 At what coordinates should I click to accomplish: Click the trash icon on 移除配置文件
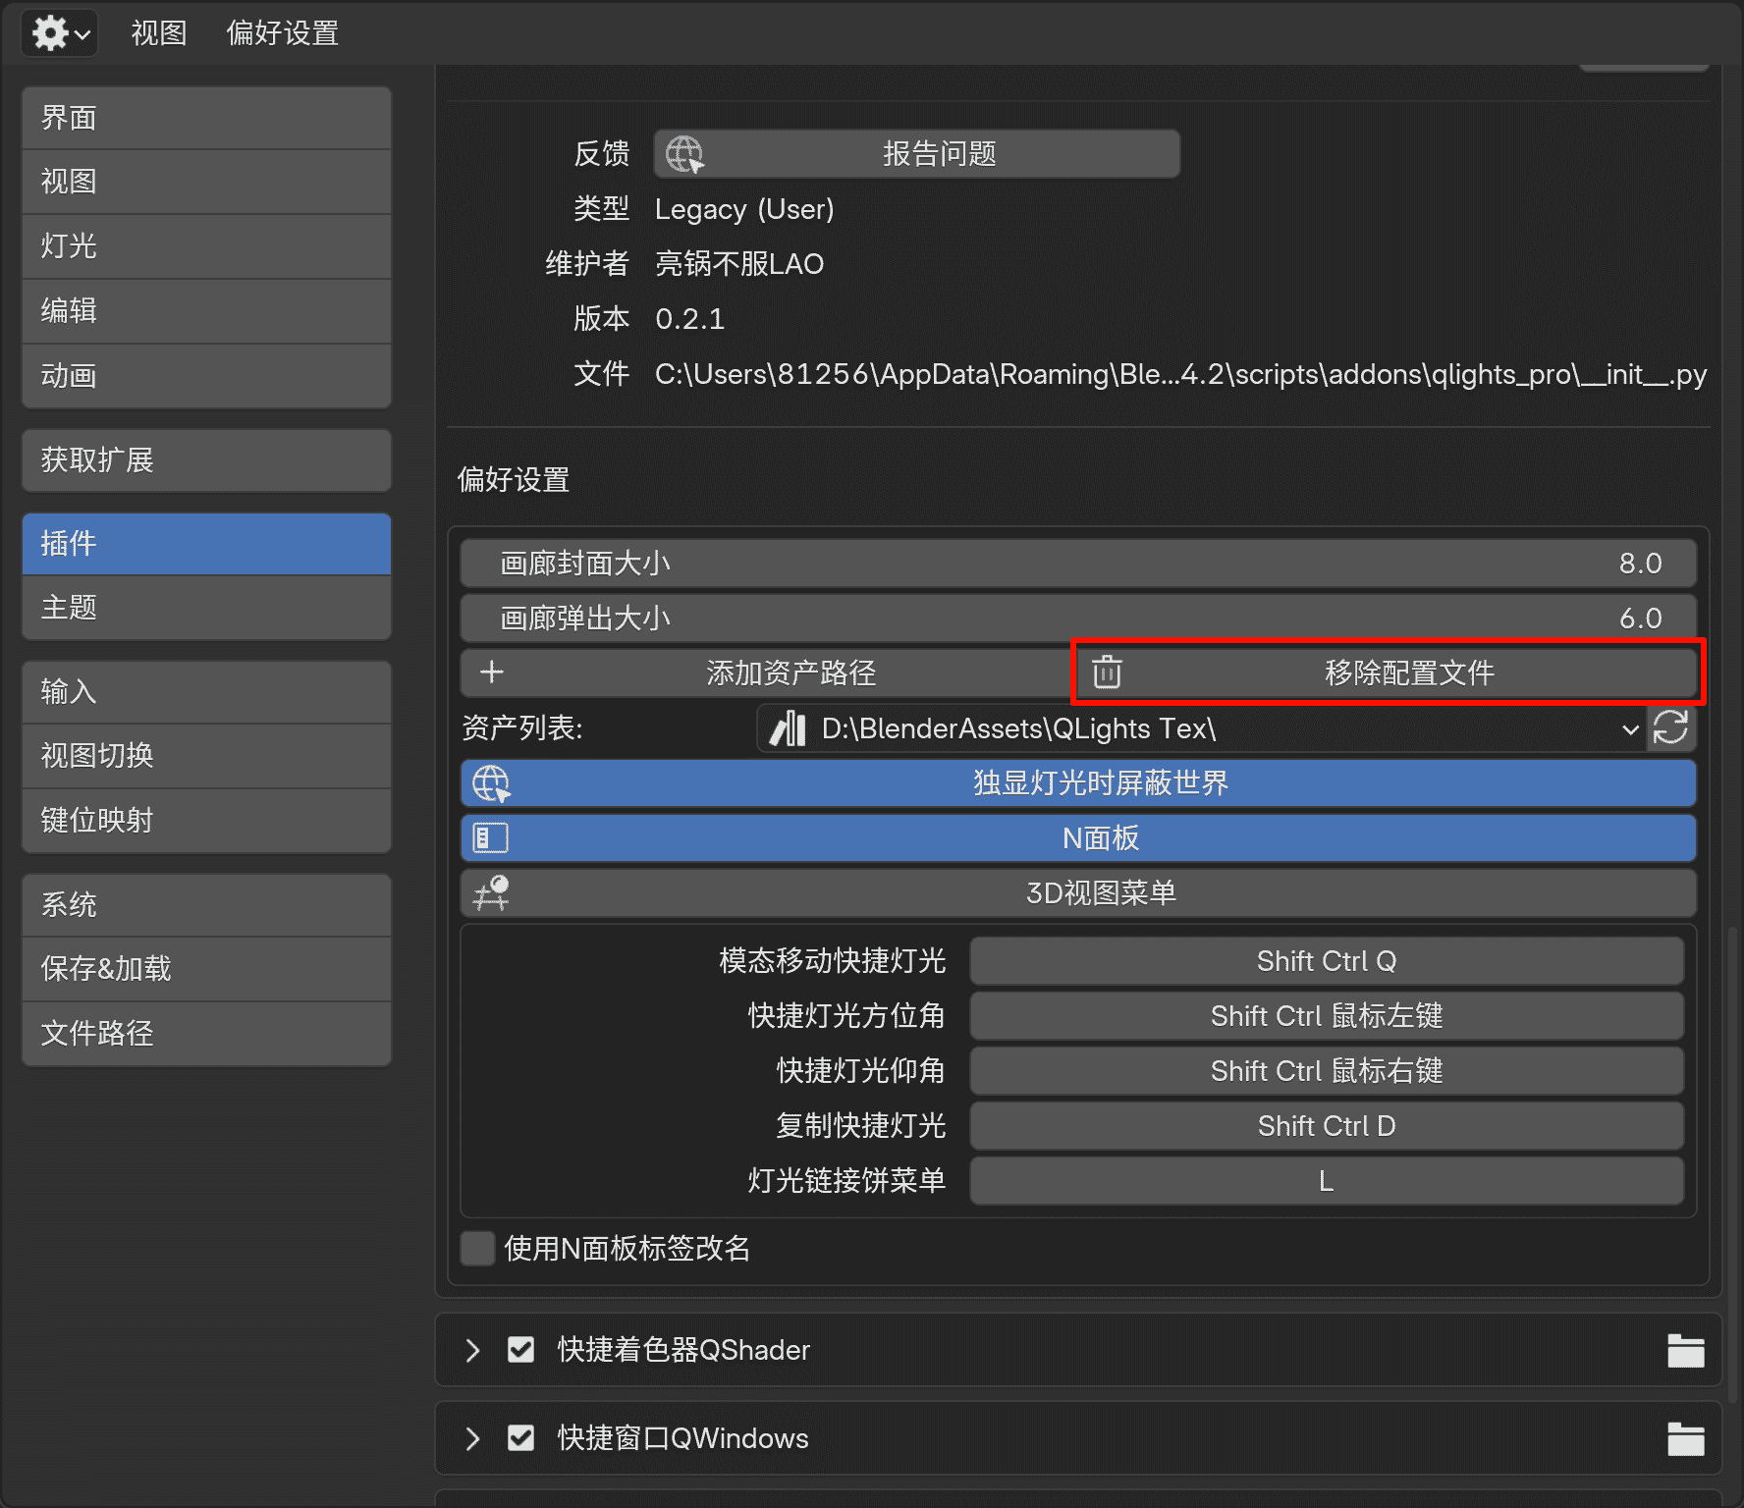tap(1107, 673)
